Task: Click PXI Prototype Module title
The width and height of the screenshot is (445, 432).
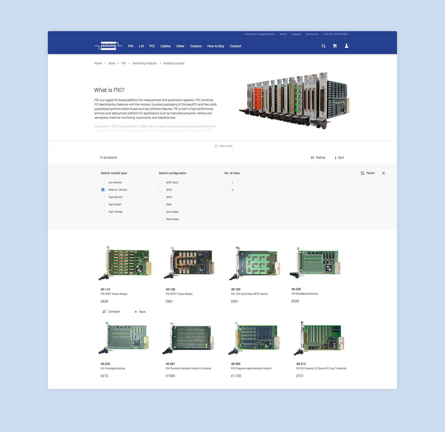Action: tap(113, 368)
